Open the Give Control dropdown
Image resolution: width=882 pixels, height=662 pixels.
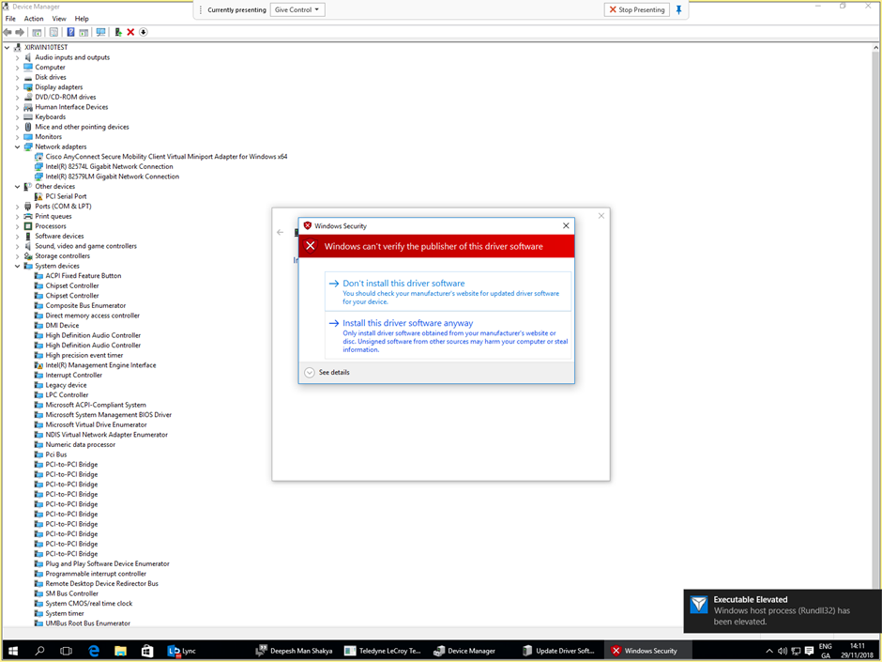pos(297,9)
